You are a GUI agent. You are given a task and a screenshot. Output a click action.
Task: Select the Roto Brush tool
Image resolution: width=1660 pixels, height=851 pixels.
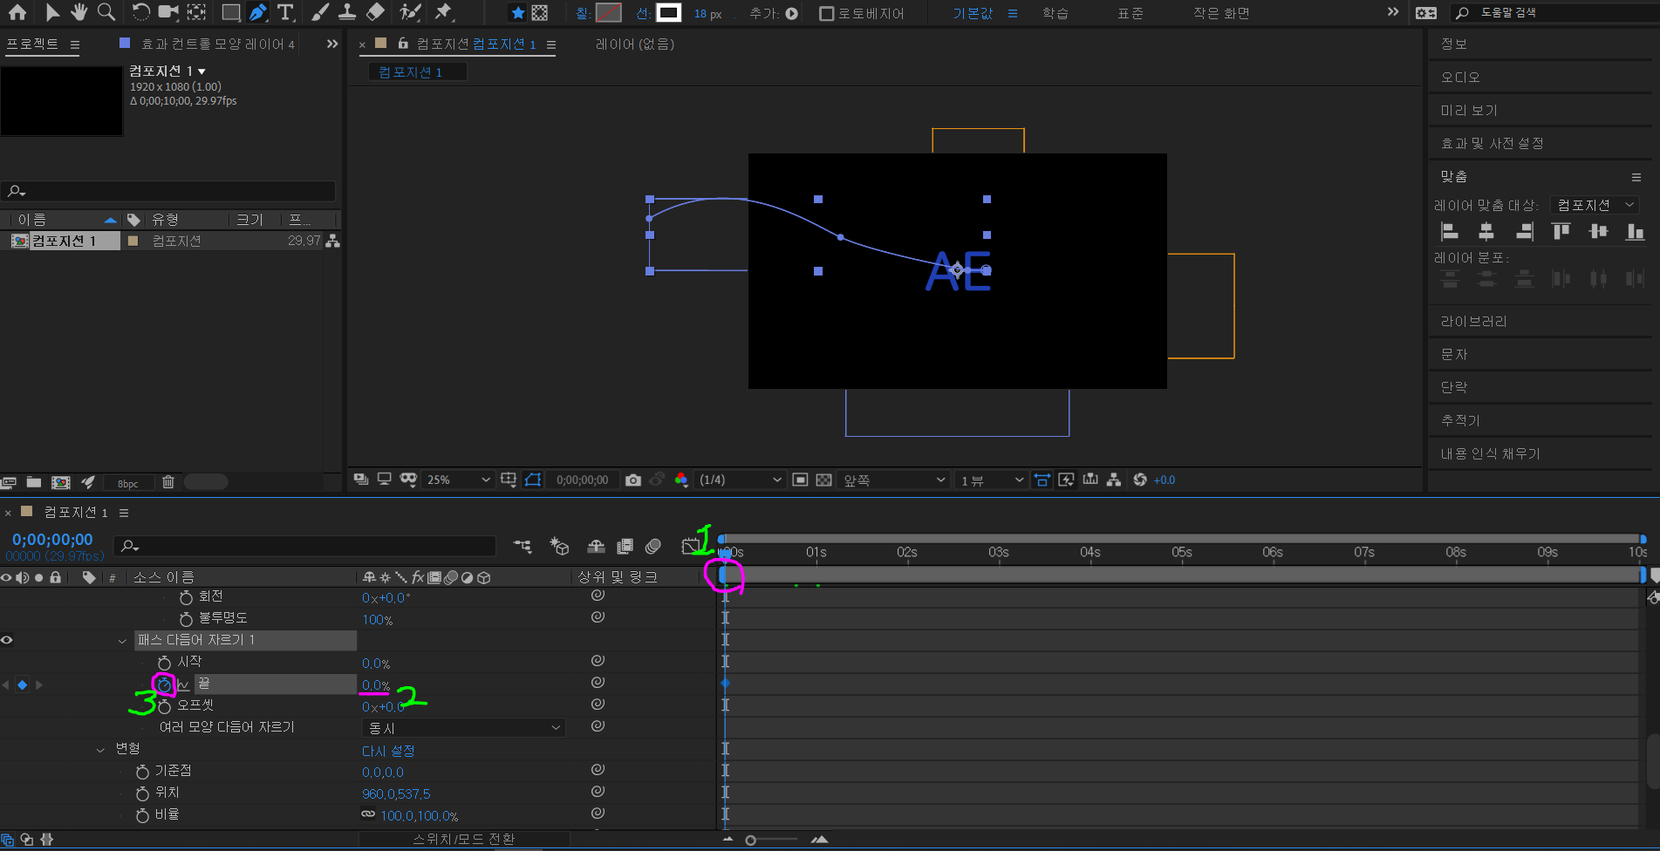410,12
